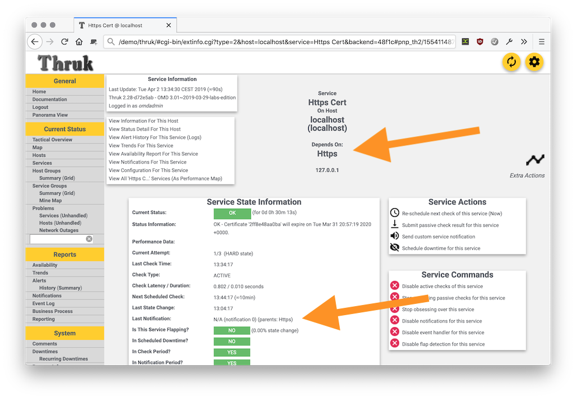Click clock icon to re-schedule next check

click(x=394, y=213)
